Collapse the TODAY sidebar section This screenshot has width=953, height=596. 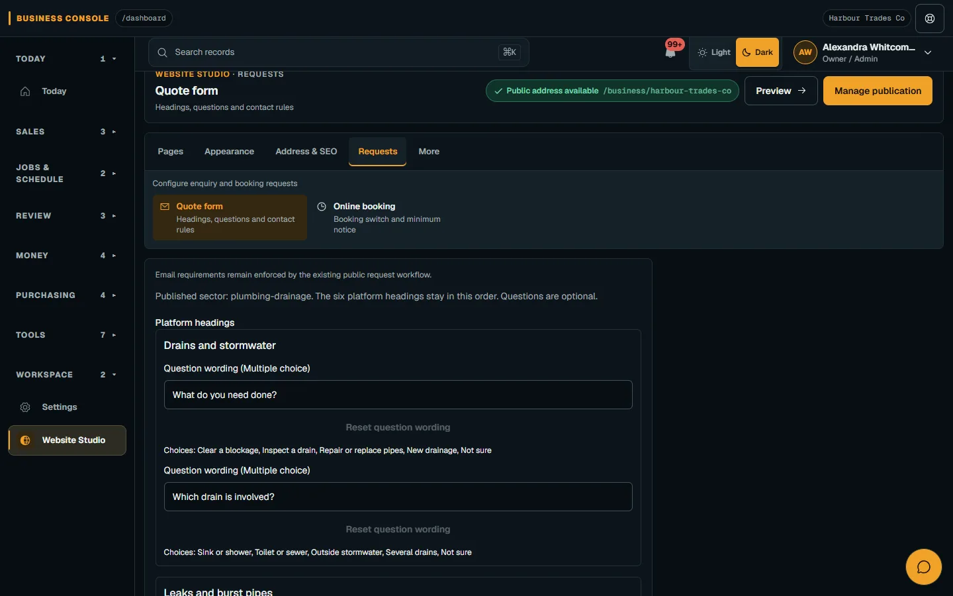pyautogui.click(x=66, y=59)
